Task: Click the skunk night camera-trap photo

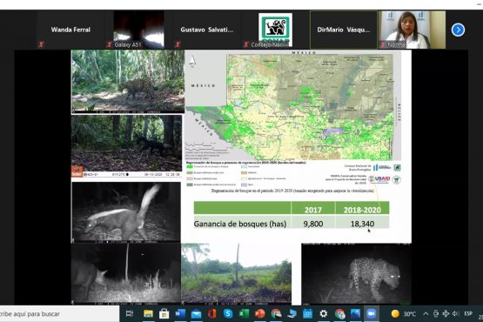Action: (126, 211)
